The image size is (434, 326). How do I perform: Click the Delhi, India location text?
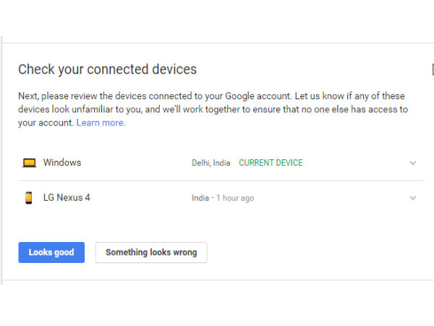[210, 163]
